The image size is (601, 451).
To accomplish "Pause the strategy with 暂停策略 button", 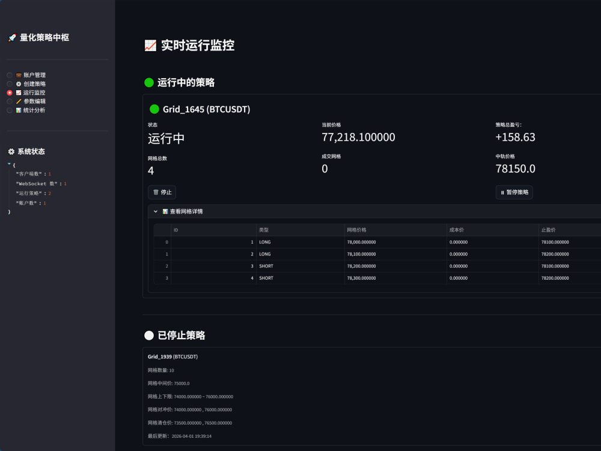I will (x=514, y=192).
